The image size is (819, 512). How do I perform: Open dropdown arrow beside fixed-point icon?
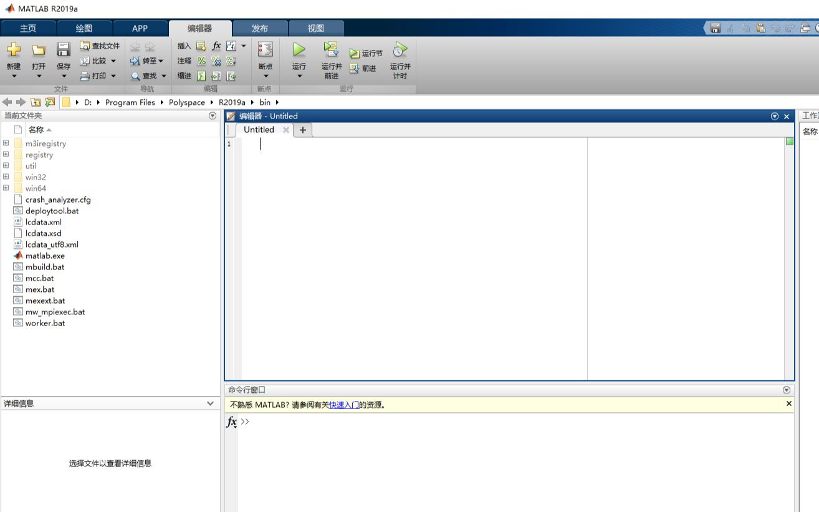[x=244, y=46]
